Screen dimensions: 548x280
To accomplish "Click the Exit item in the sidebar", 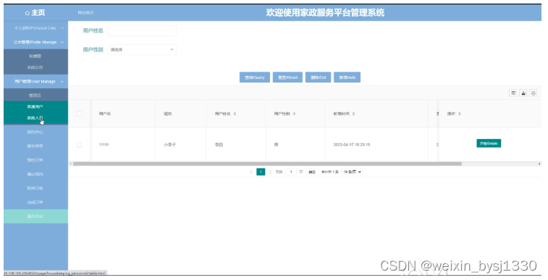I will point(35,216).
